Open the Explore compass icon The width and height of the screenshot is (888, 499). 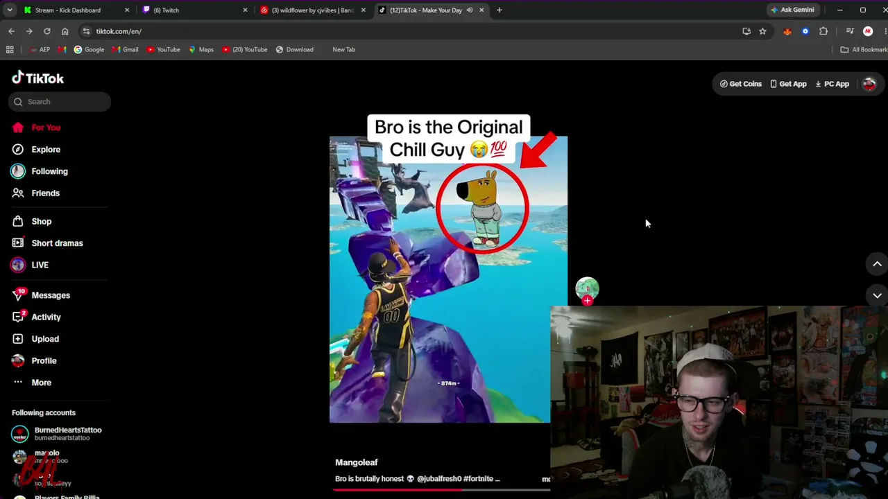click(x=18, y=149)
